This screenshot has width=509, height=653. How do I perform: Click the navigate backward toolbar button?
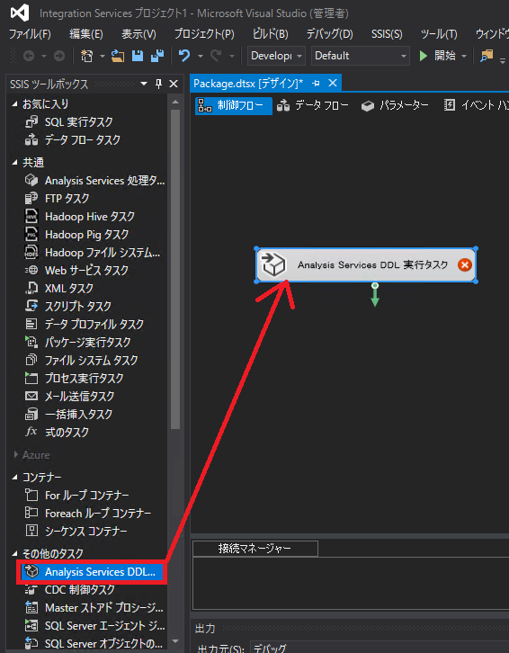click(29, 56)
